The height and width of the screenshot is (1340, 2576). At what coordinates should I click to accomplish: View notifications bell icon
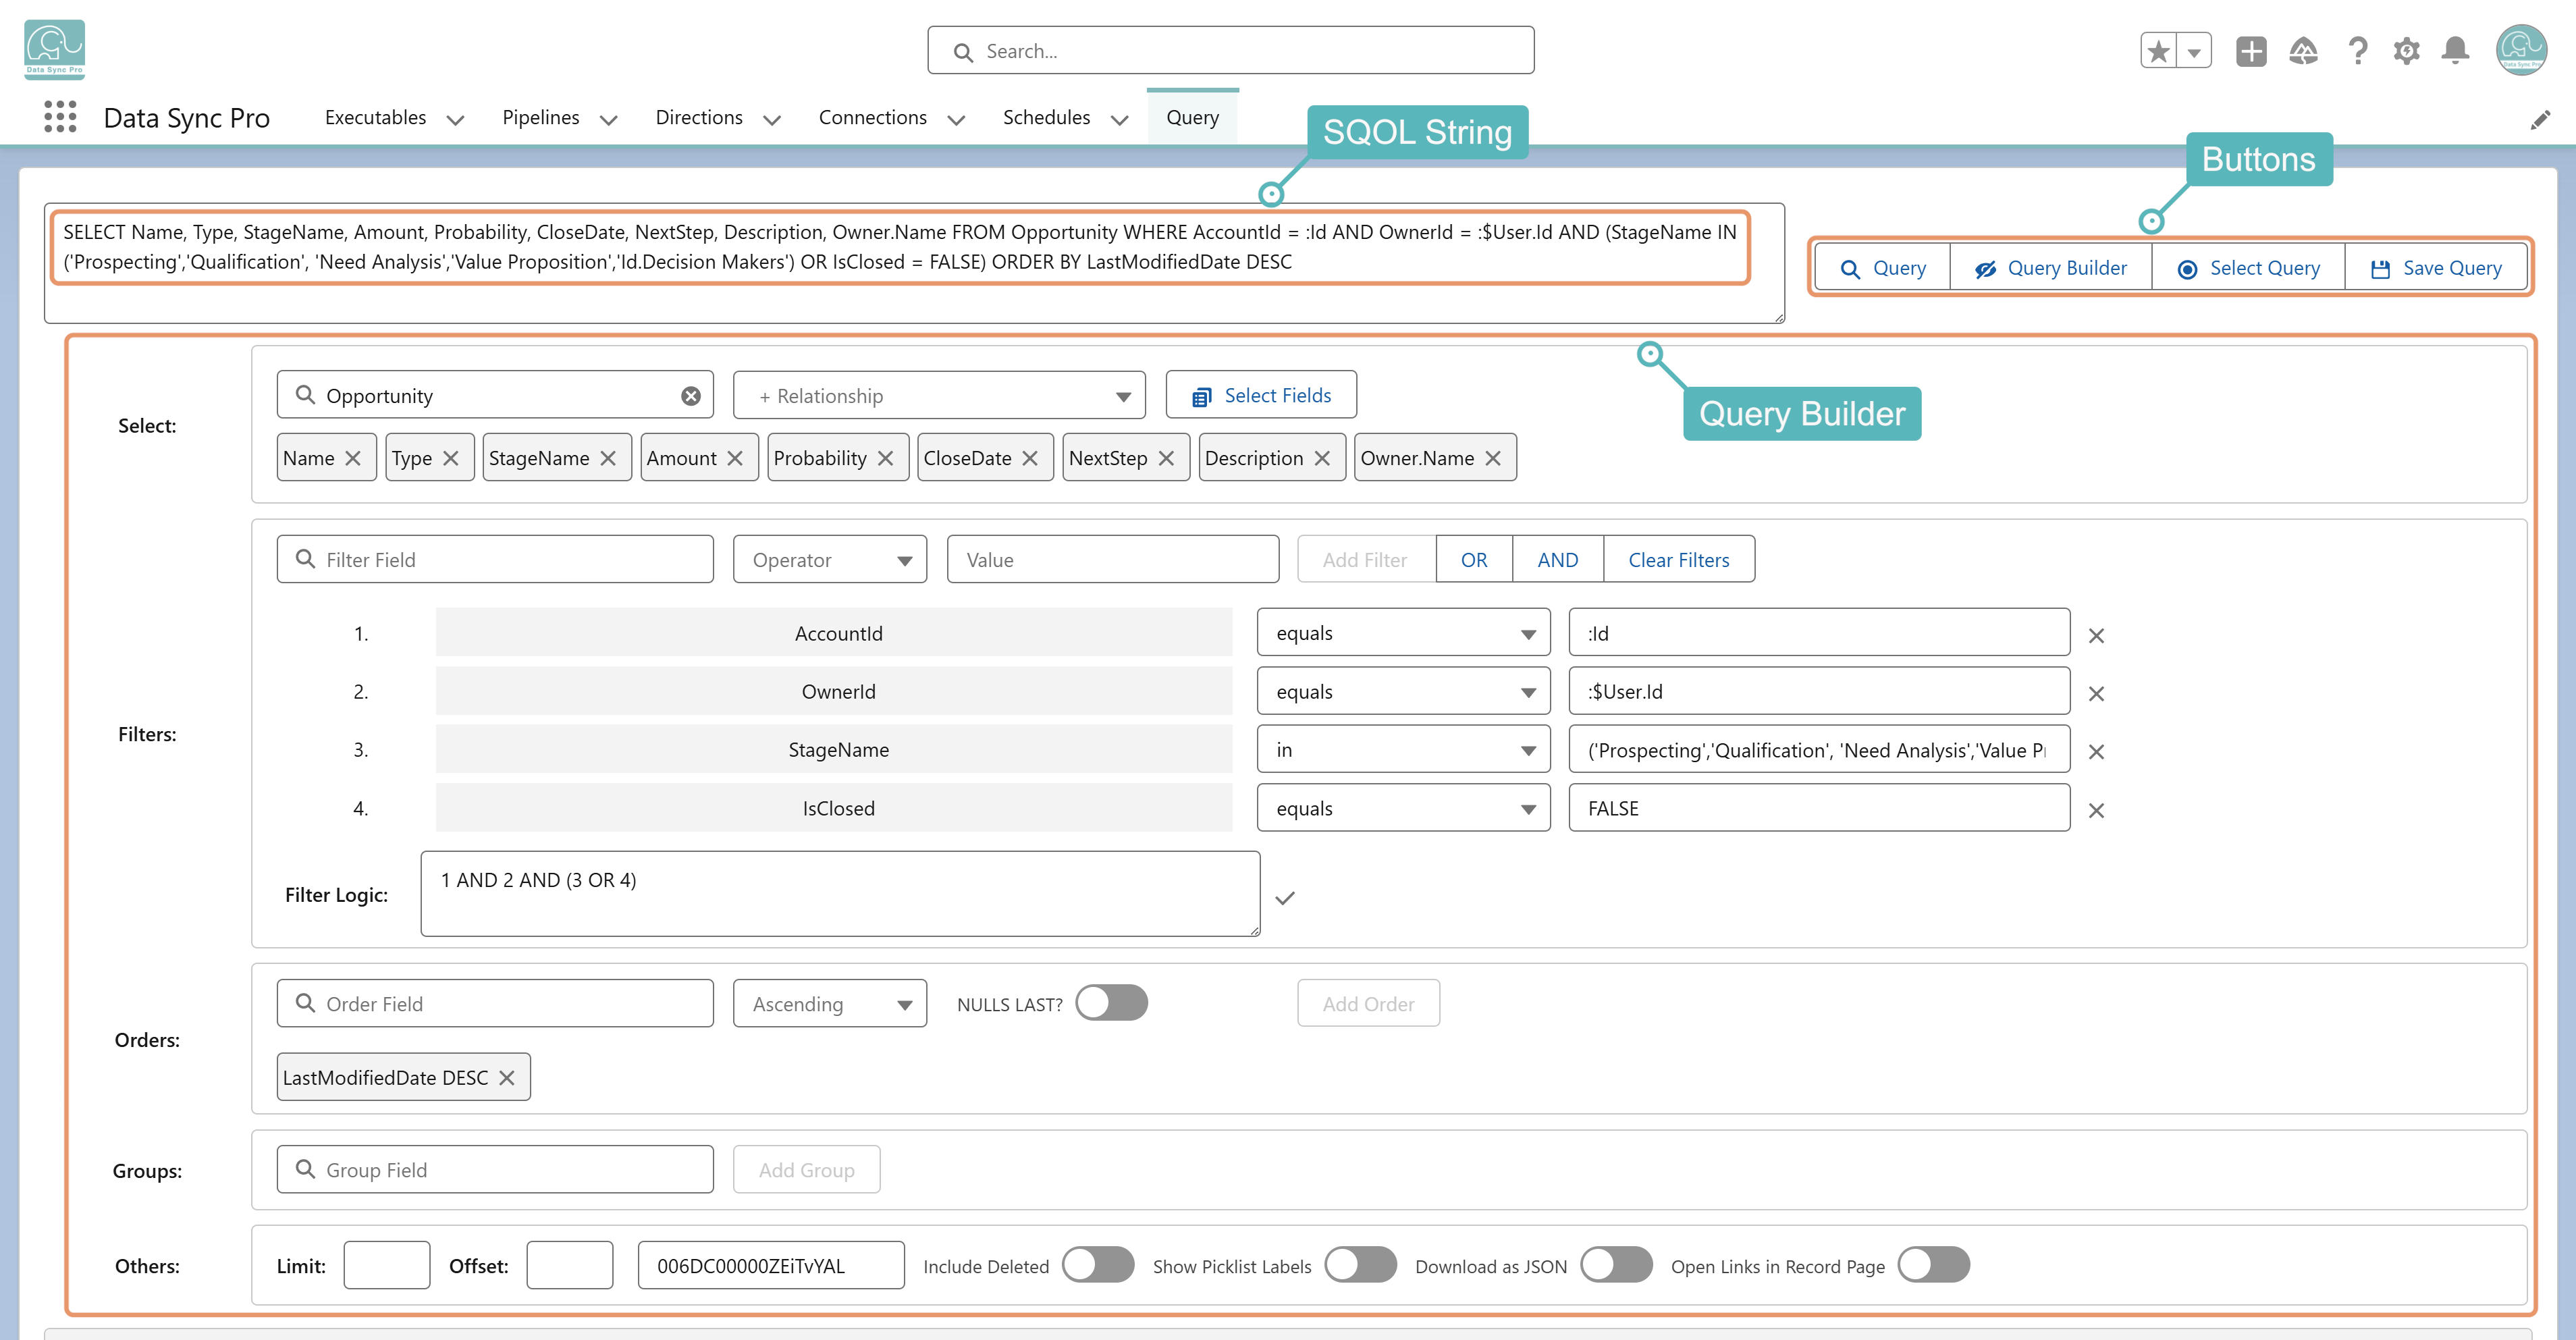(2455, 51)
